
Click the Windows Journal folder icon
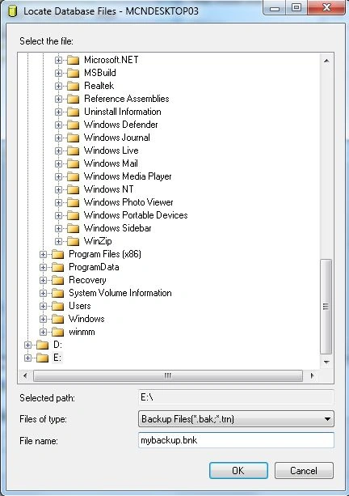pos(73,138)
